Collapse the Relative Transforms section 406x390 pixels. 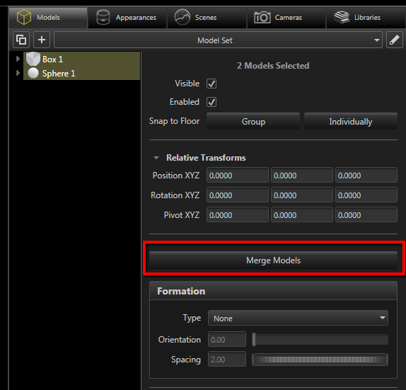[x=156, y=158]
